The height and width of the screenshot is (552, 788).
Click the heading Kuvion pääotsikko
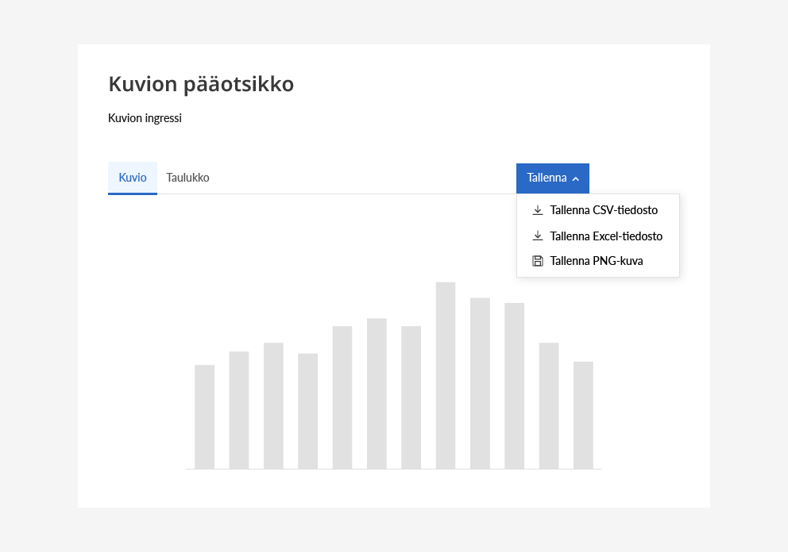201,84
